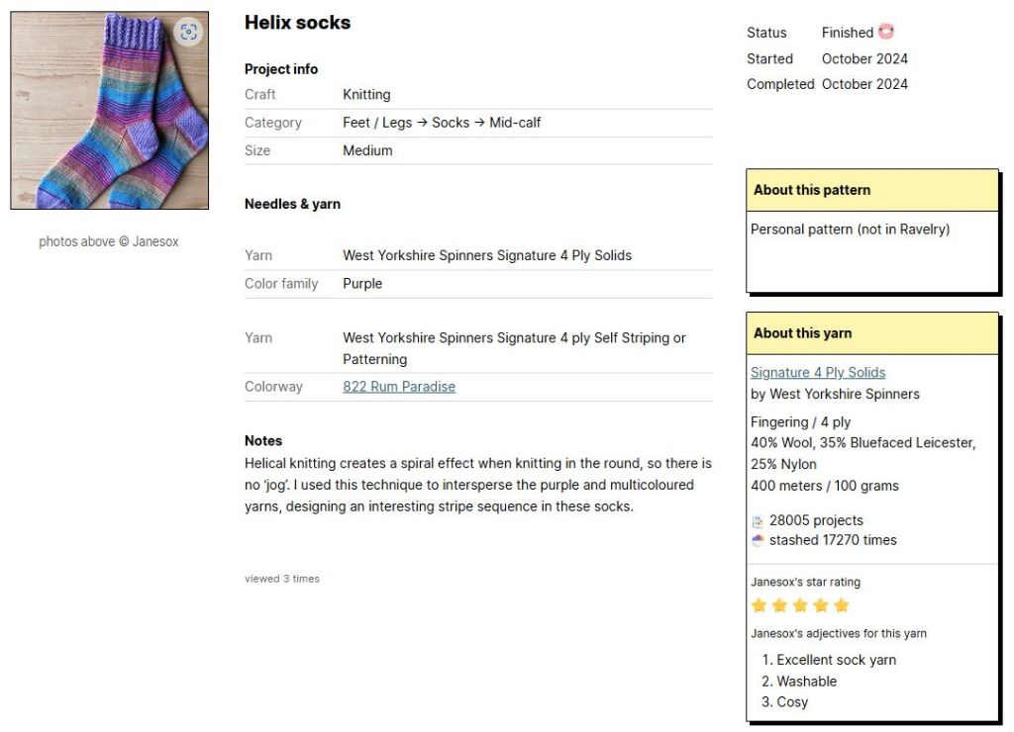Click the West Yorkshire Spinners Signature Solids yarn name

coord(487,255)
